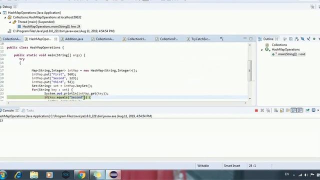Click the right arrow of the editor horizontal scrollbar

245,103
